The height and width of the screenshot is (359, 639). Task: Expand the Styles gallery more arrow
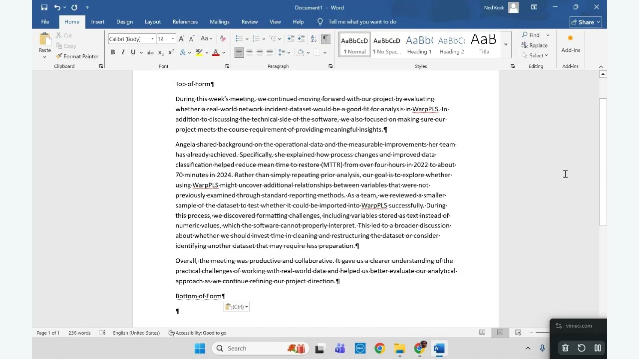pos(506,44)
